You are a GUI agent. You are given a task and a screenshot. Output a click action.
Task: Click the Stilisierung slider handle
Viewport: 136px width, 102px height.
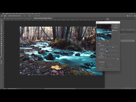(x=113, y=47)
